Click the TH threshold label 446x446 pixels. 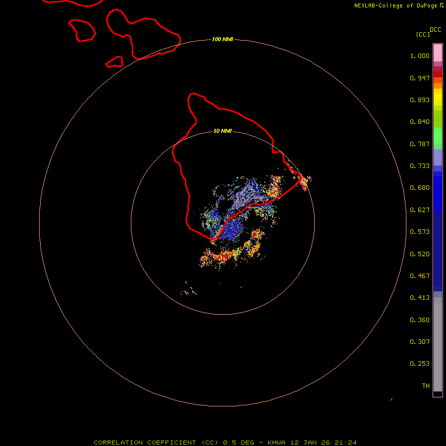[x=426, y=386]
